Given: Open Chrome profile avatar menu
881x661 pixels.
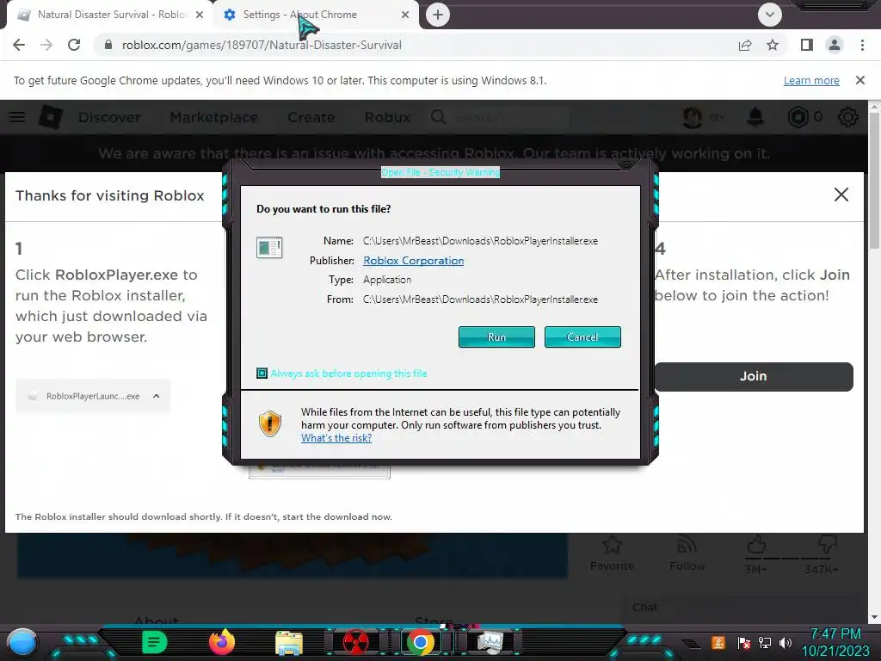Looking at the screenshot, I should tap(835, 45).
